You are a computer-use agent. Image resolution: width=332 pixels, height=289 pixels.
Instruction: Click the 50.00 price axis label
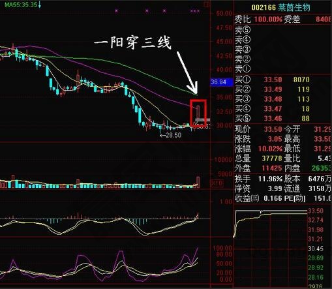(x=224, y=14)
